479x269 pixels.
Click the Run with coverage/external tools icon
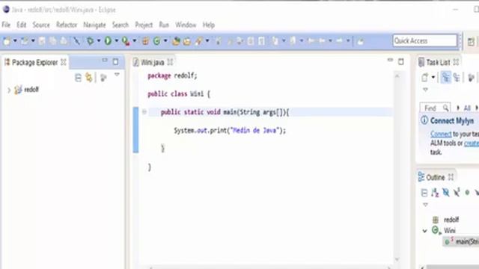pos(126,41)
